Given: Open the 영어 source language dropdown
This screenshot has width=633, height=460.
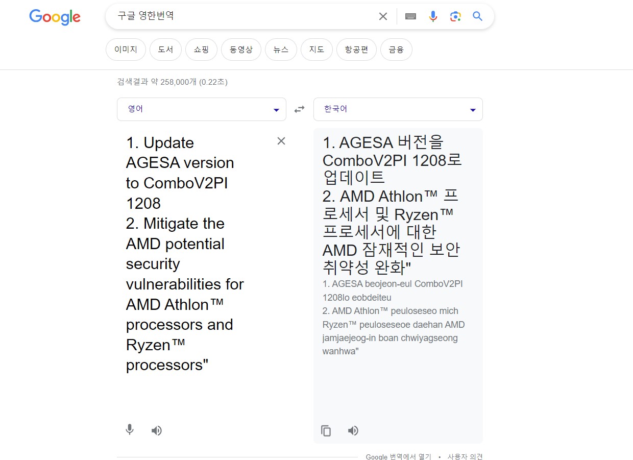Looking at the screenshot, I should click(202, 109).
